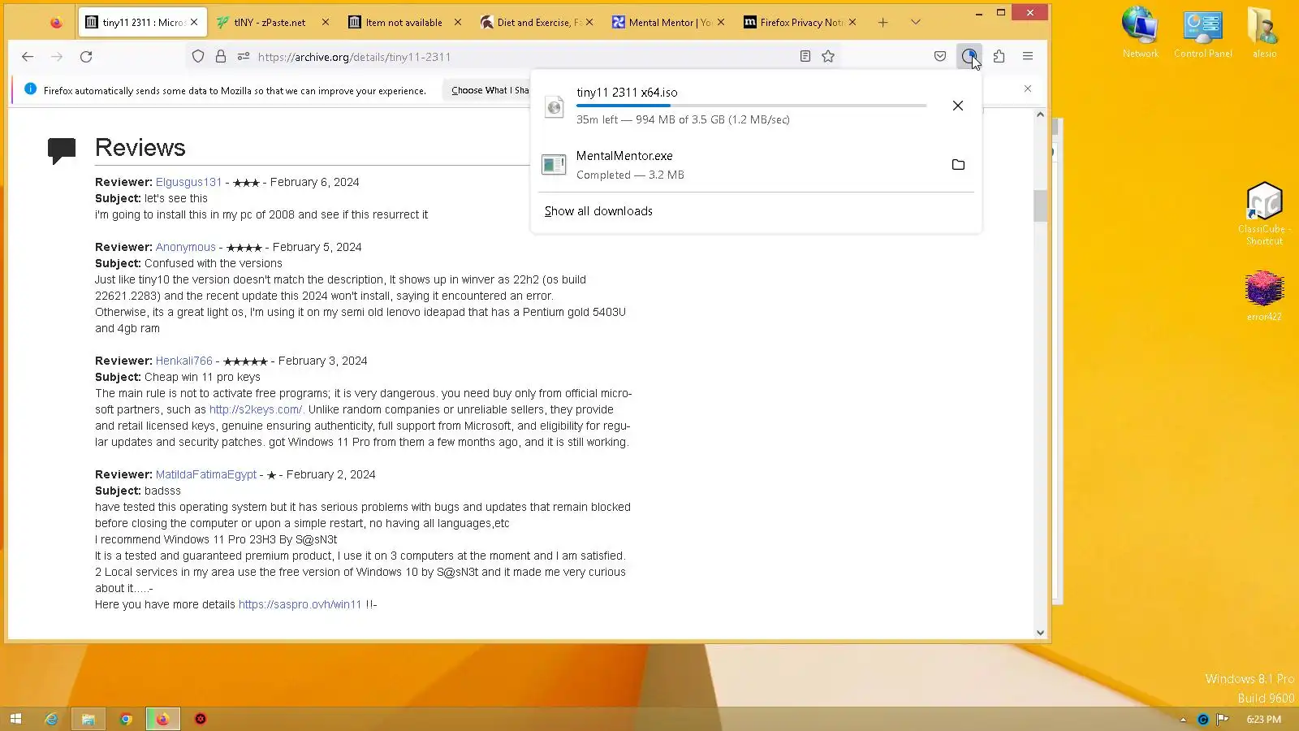Click subject text "Confused with the versions"

click(214, 264)
